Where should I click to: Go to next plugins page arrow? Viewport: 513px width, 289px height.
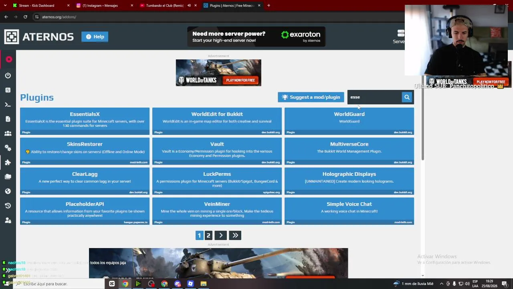pyautogui.click(x=221, y=236)
